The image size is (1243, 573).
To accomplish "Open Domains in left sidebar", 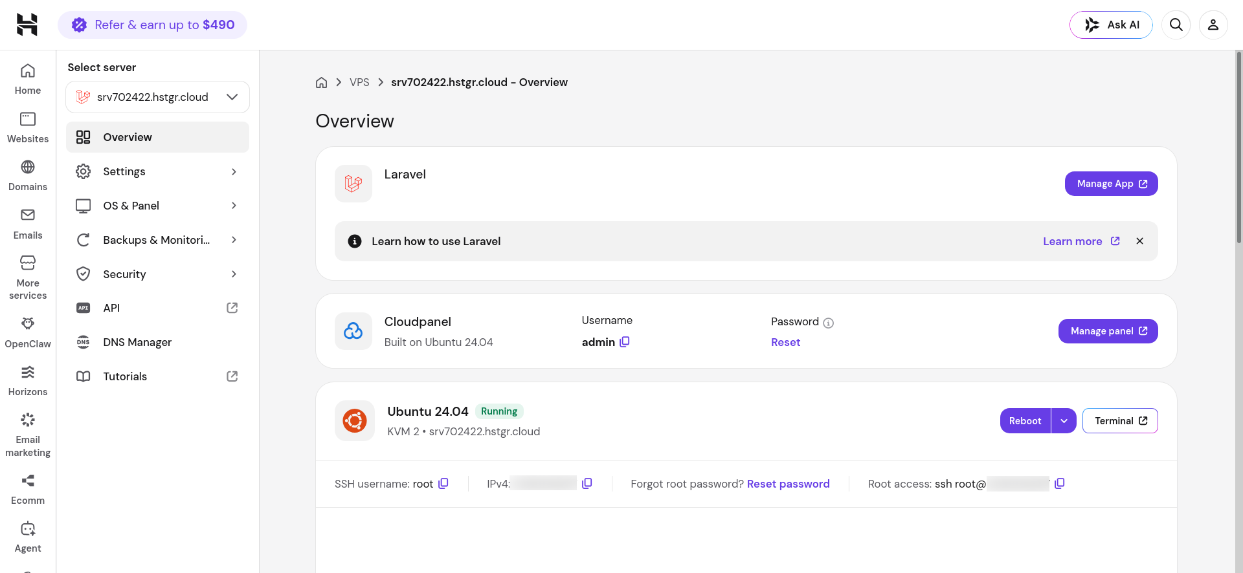I will tap(28, 176).
